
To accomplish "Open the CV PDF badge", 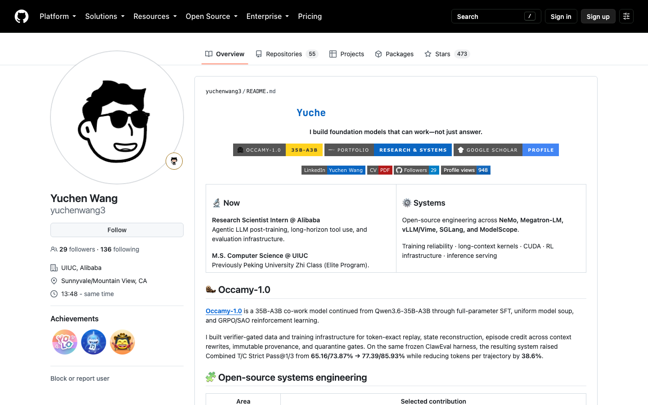I will [380, 170].
